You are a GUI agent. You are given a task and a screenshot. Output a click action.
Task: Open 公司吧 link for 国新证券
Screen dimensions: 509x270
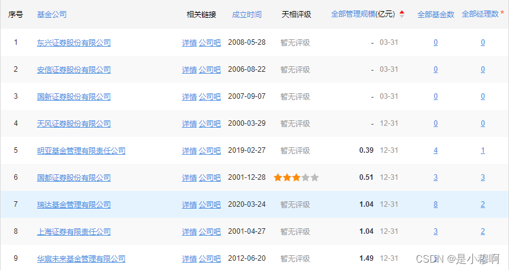pos(210,96)
